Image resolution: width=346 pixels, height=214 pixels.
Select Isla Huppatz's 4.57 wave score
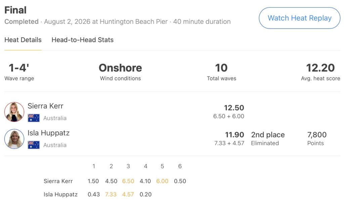click(128, 194)
